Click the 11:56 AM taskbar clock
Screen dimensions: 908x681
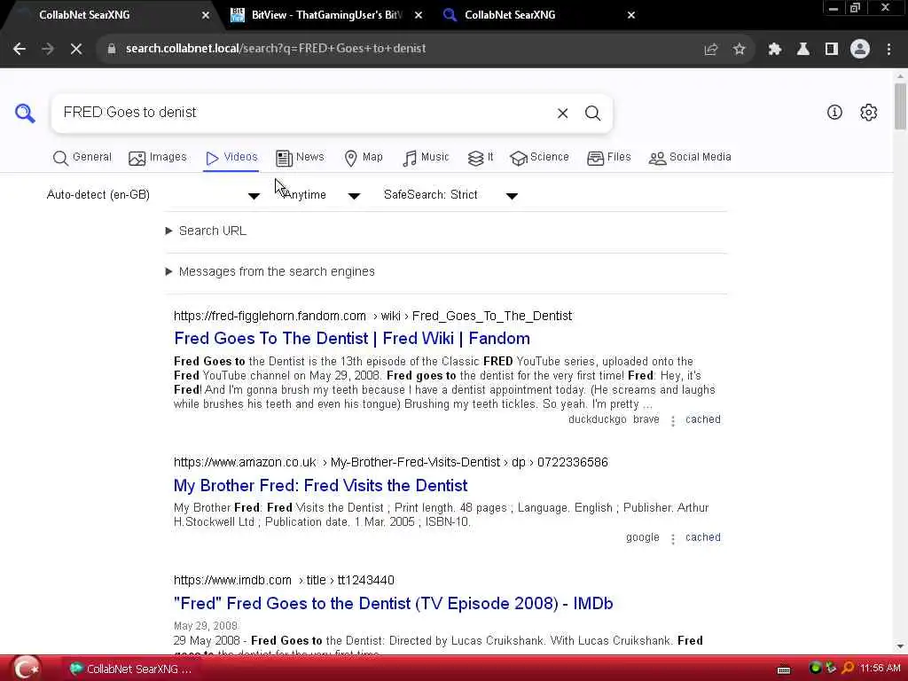coord(881,669)
